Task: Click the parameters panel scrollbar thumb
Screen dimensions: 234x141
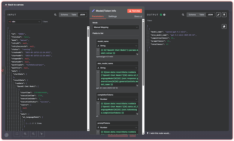Action: pos(143,54)
